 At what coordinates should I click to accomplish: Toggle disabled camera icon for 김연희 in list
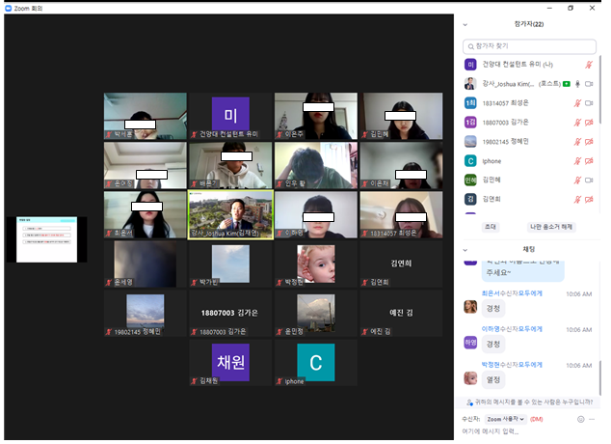point(590,199)
